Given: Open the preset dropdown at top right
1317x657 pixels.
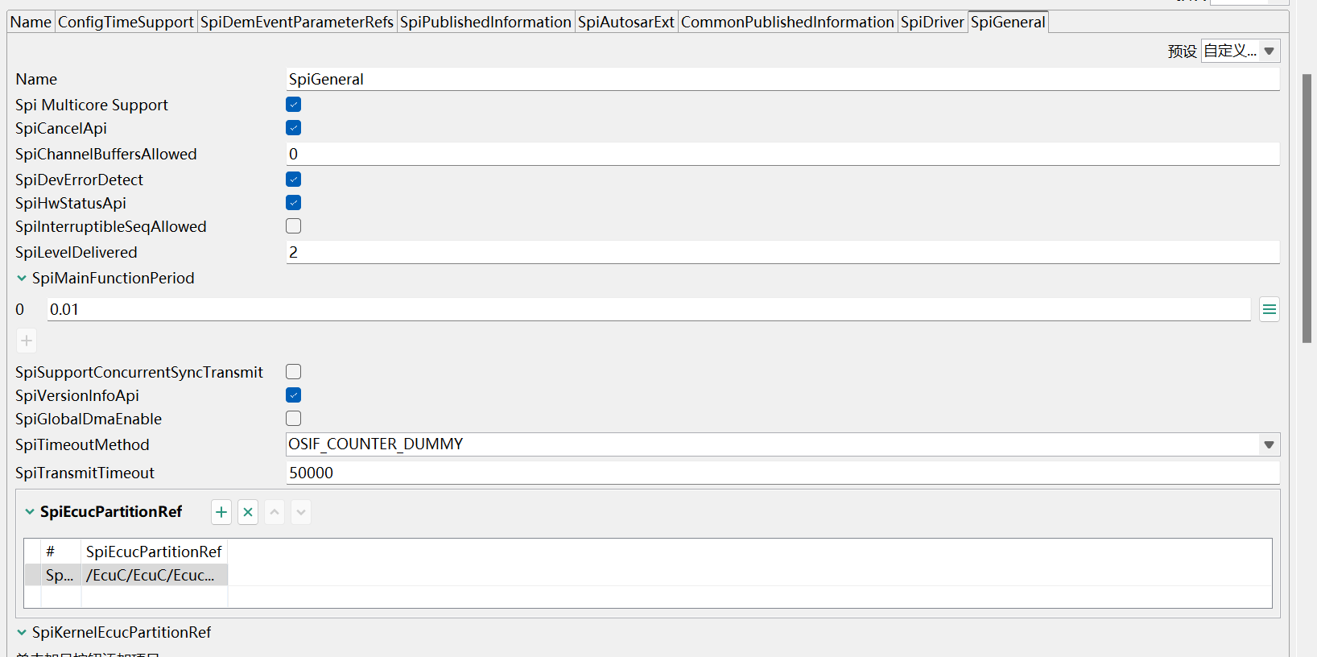Looking at the screenshot, I should [1269, 51].
